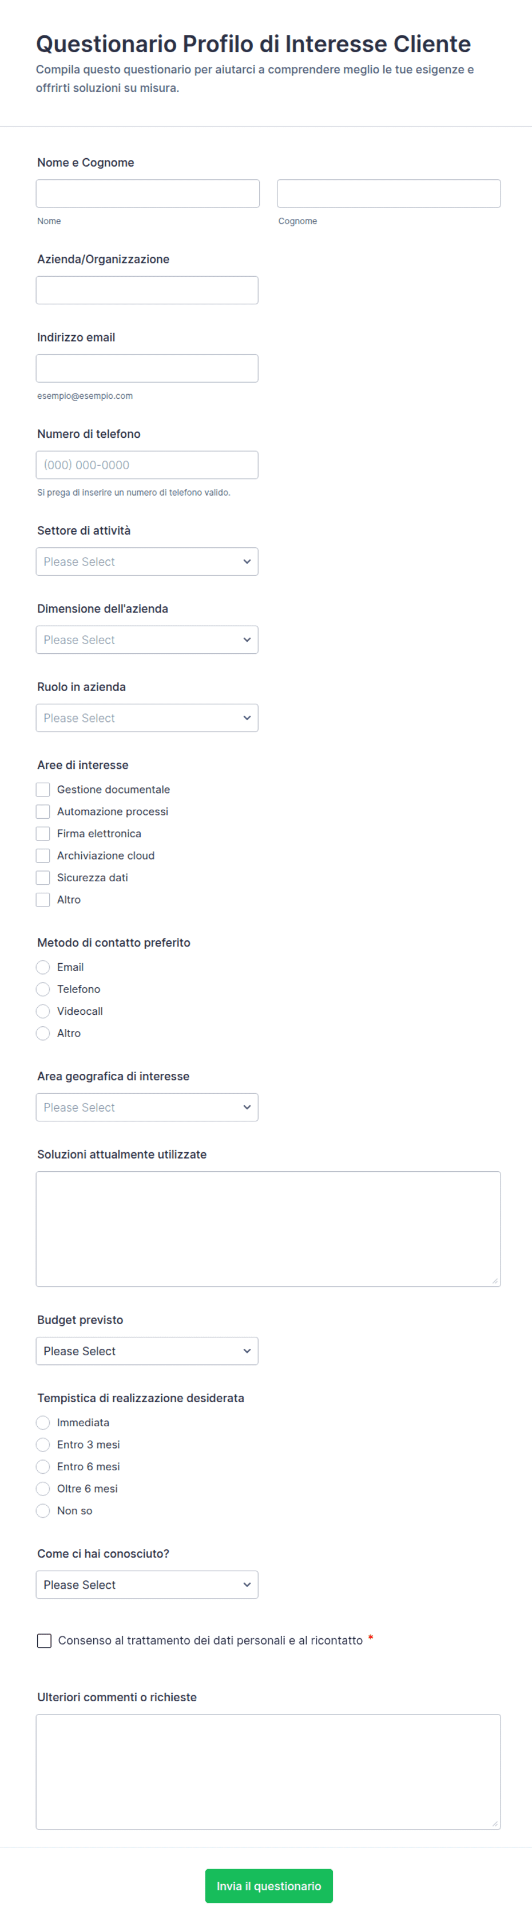
Task: Click the Cognome last name field
Action: click(x=388, y=194)
